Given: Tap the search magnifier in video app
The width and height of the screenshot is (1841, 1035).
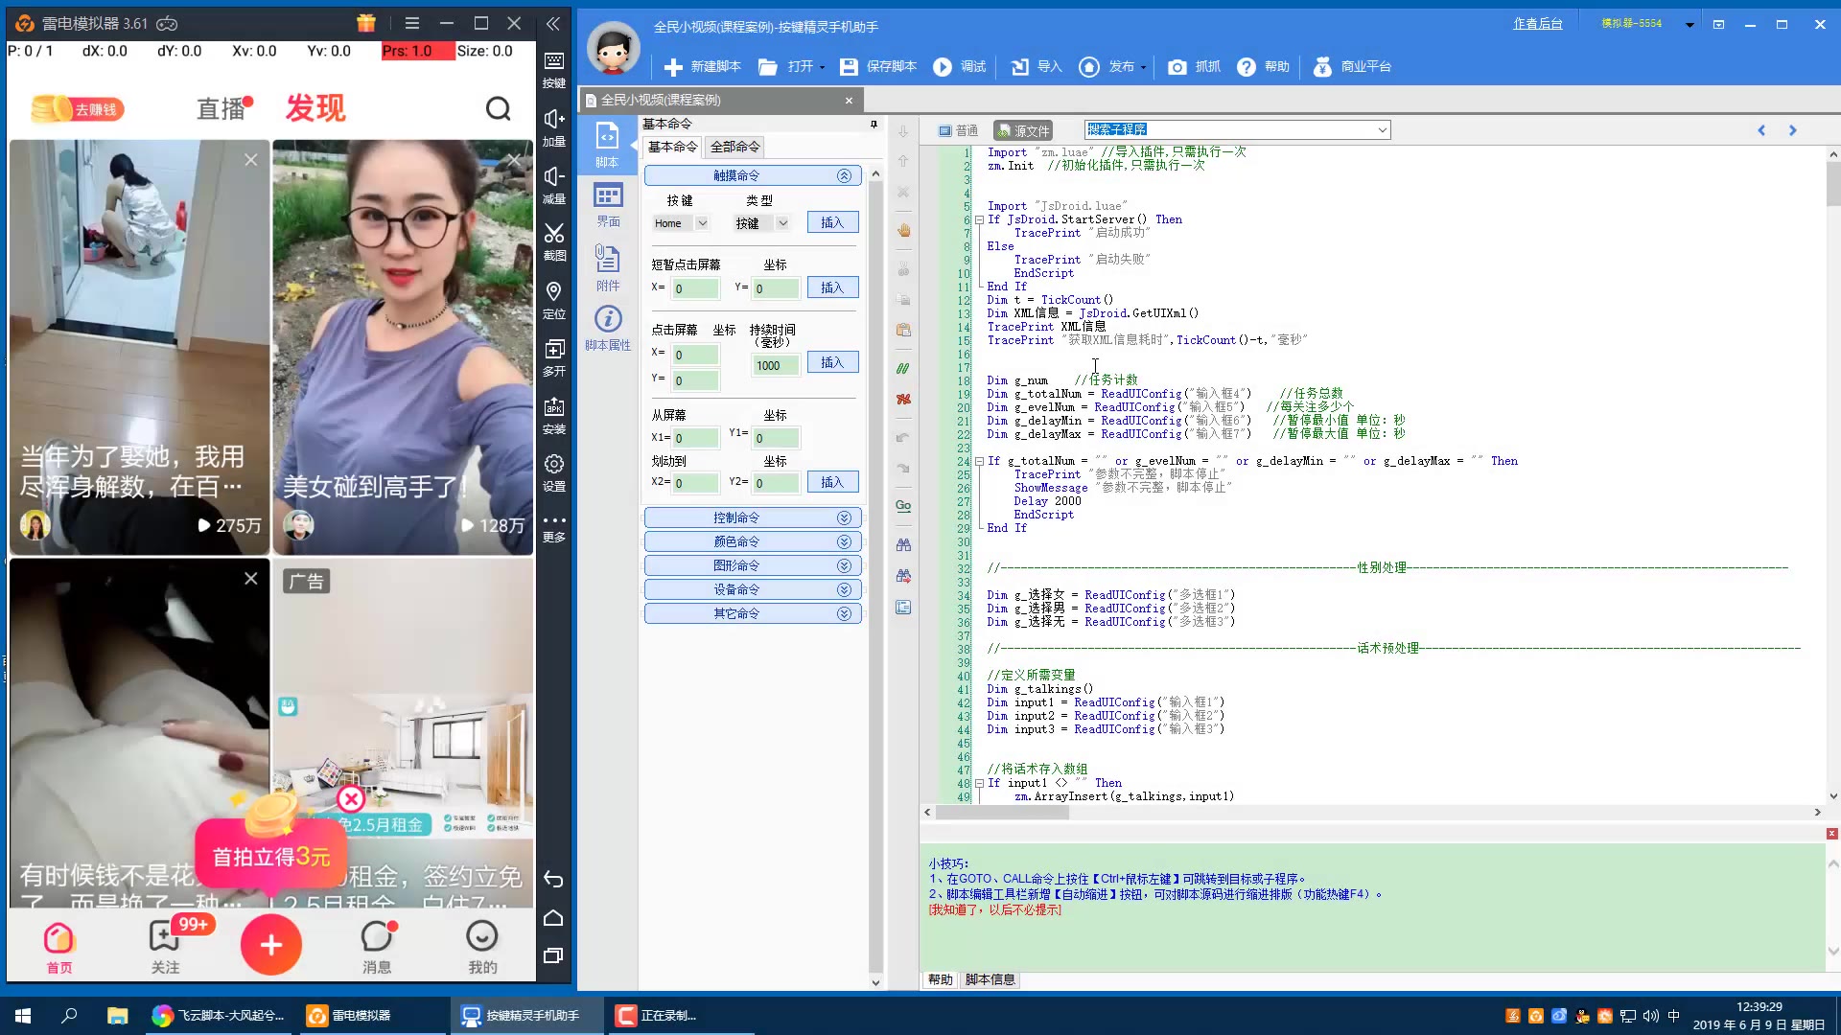Looking at the screenshot, I should [498, 108].
